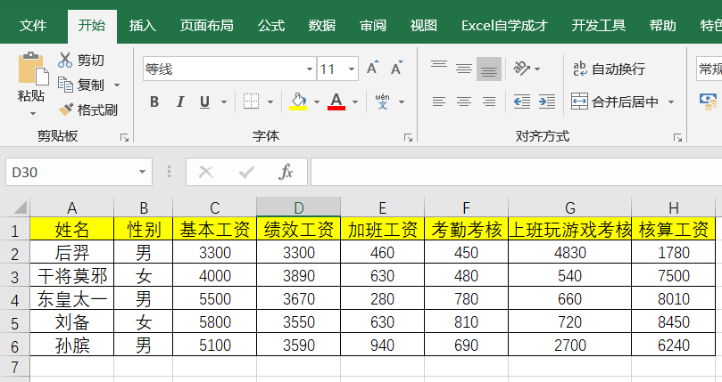Viewport: 722px width, 382px height.
Task: Select cell containing 干将莫邪
Action: [71, 275]
